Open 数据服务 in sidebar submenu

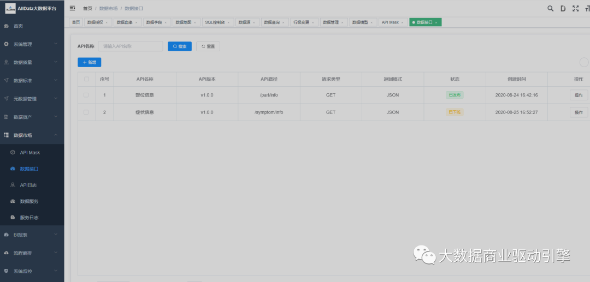pos(29,201)
